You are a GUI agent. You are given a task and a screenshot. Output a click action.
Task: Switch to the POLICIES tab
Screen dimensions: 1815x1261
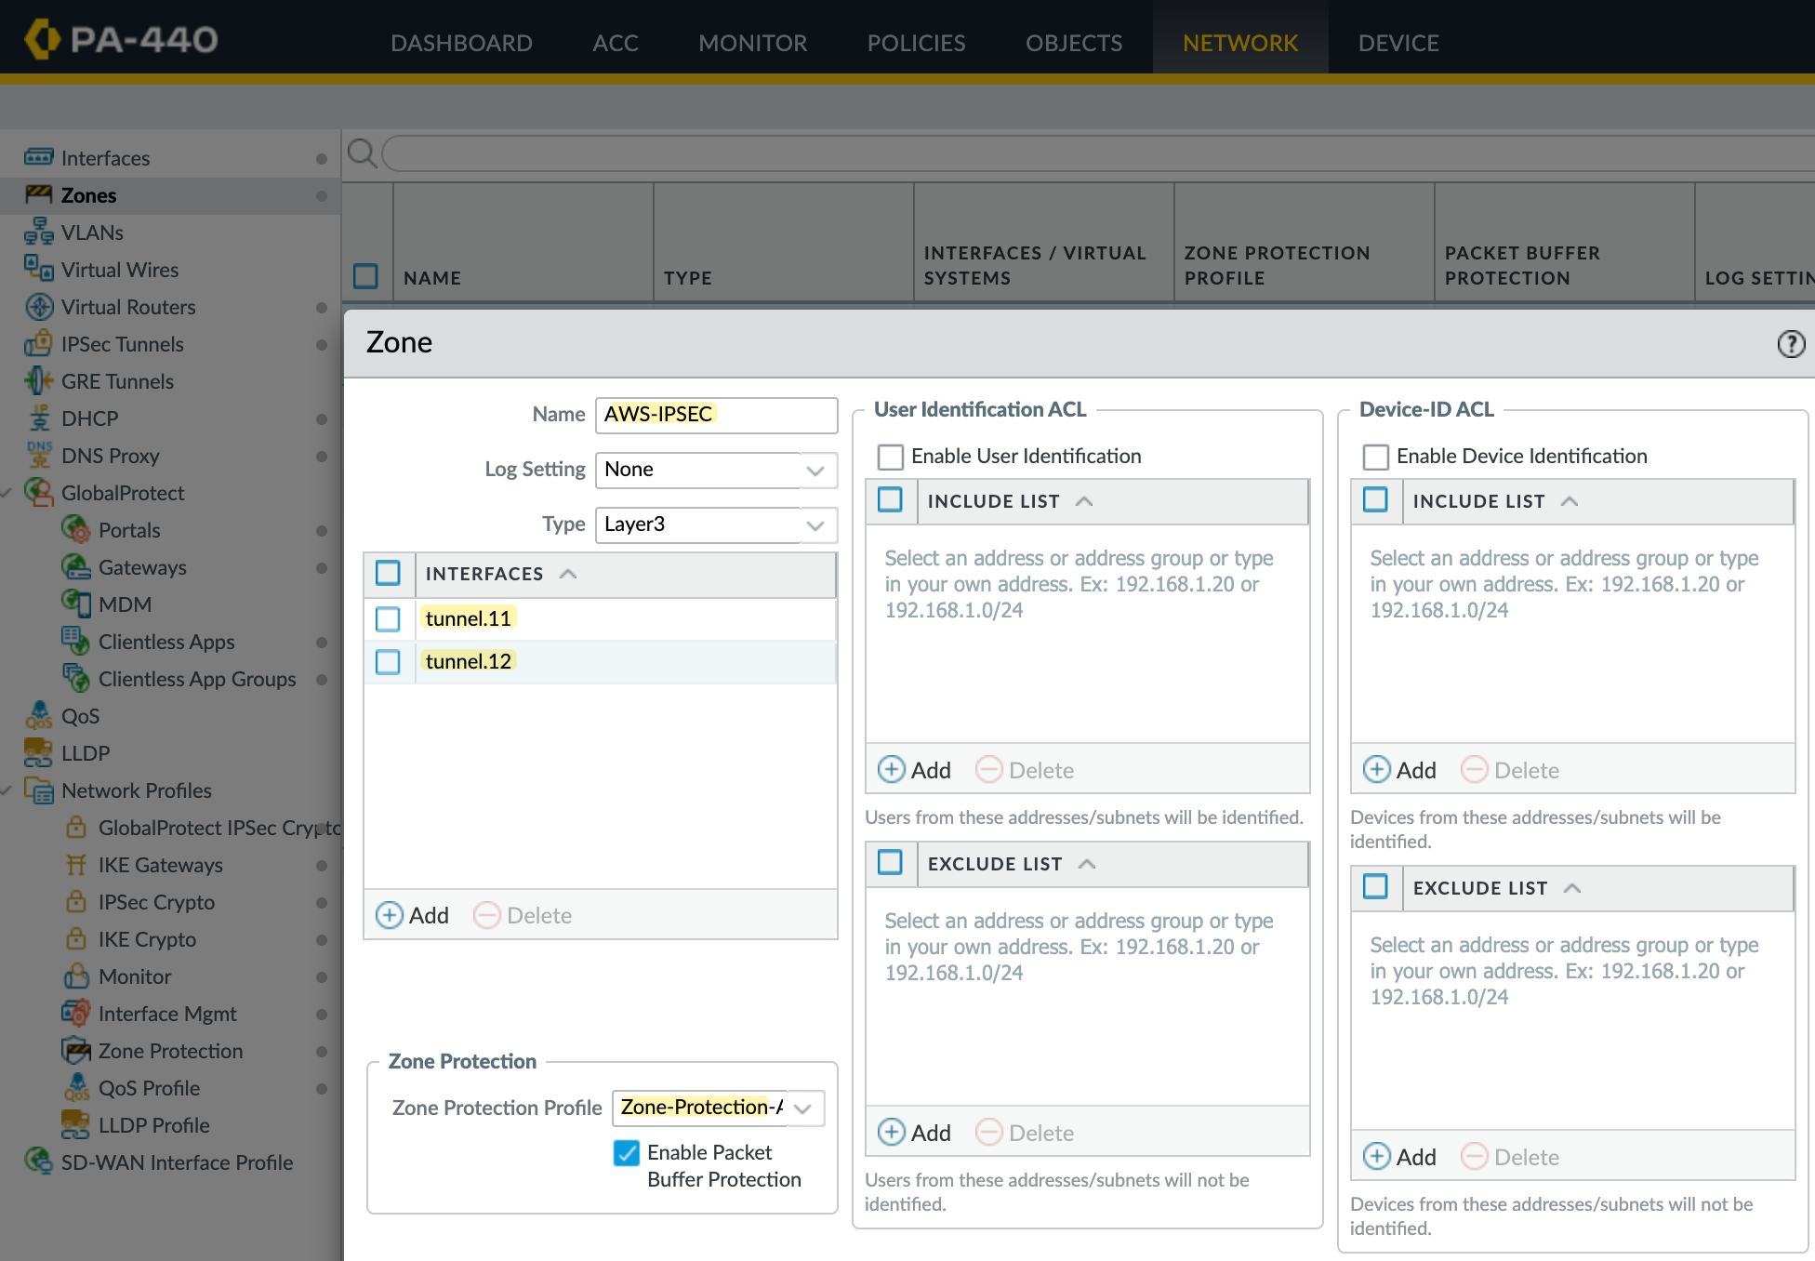[x=916, y=43]
